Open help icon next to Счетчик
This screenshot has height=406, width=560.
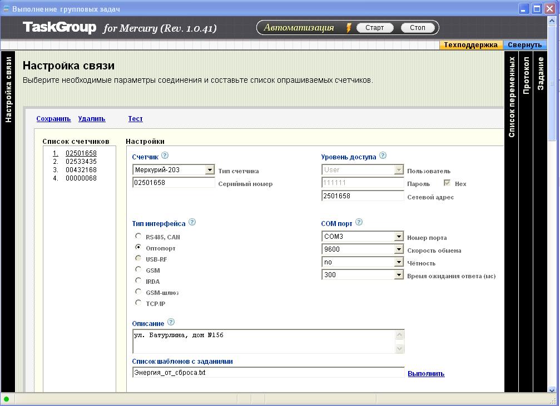pos(165,156)
